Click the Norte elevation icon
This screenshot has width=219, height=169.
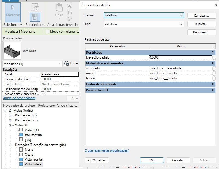21,149
